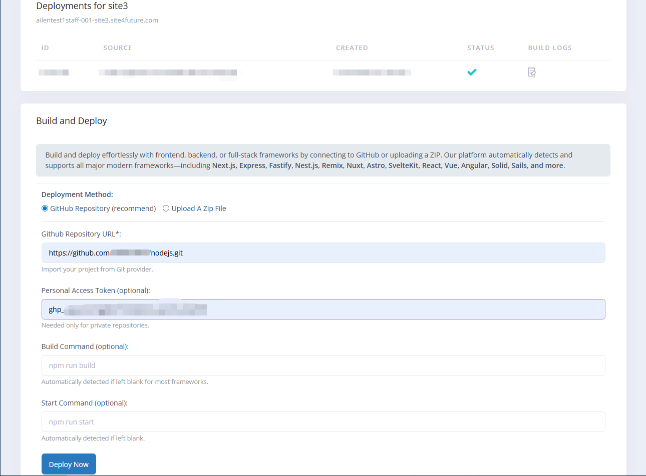Click the blurred created date cell
The width and height of the screenshot is (646, 476).
(372, 72)
